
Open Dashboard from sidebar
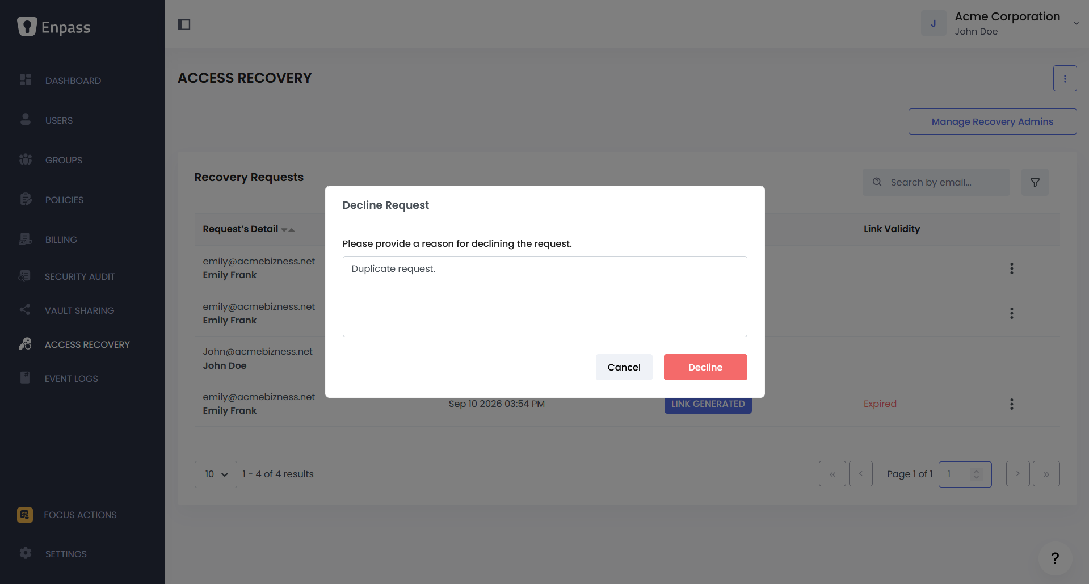73,81
